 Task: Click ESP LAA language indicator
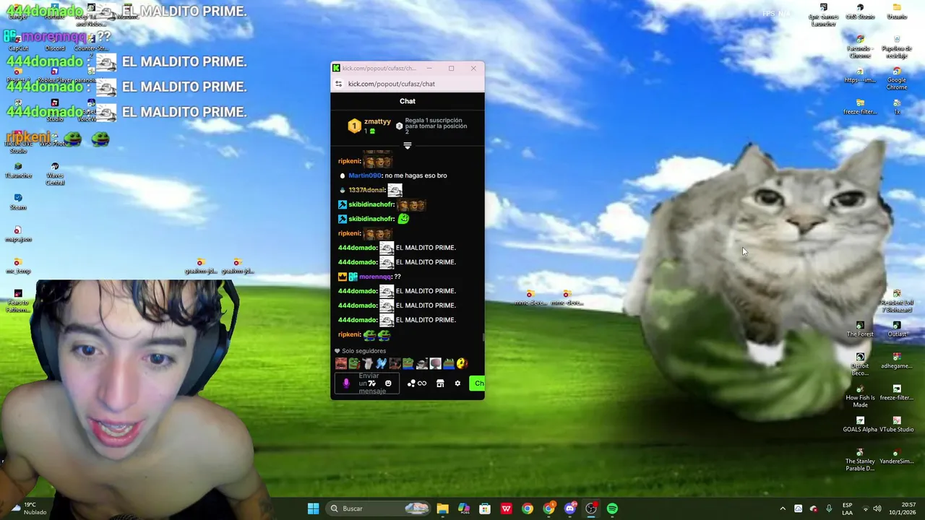848,508
